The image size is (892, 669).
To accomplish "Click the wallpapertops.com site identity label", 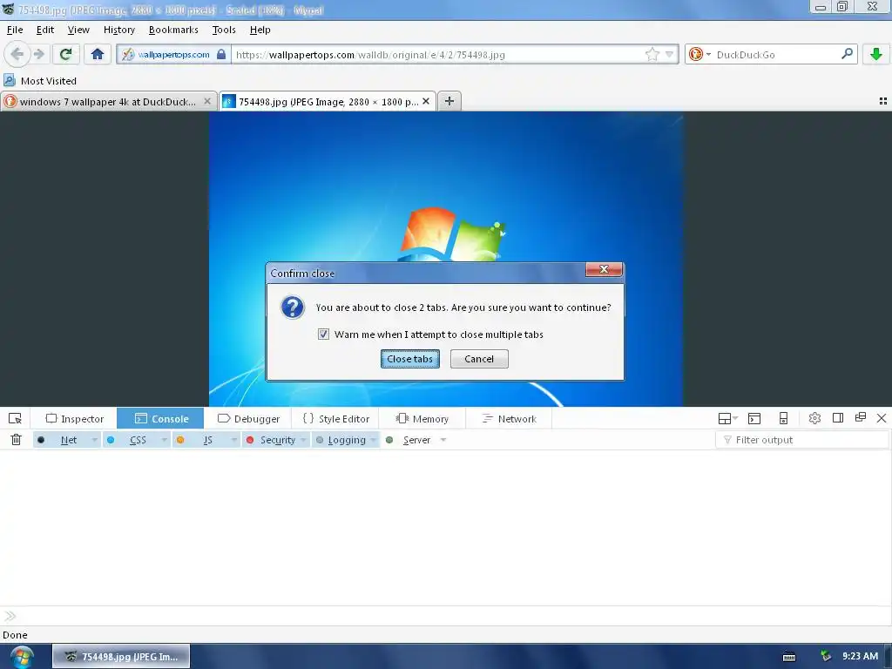I will (x=173, y=55).
